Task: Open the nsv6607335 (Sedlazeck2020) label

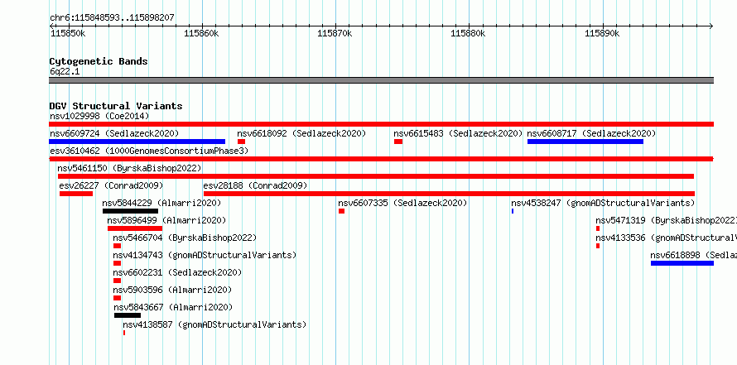Action: (402, 203)
